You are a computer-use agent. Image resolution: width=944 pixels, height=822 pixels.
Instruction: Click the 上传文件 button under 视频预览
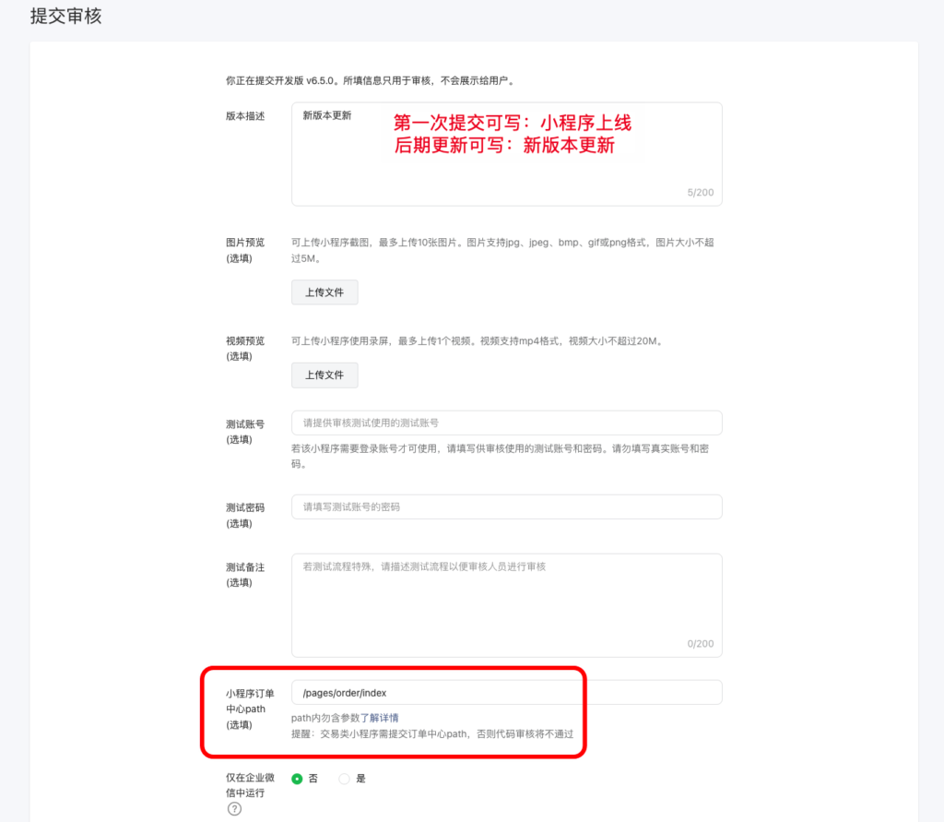(324, 375)
